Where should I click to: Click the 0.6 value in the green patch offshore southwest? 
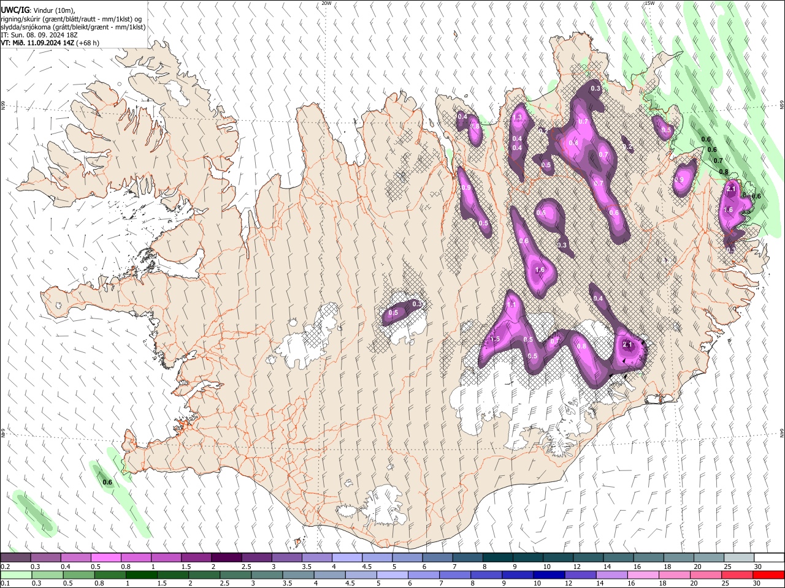107,483
